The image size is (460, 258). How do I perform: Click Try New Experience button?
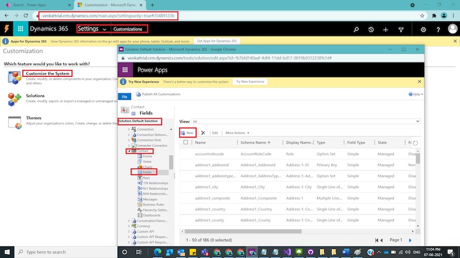point(250,81)
